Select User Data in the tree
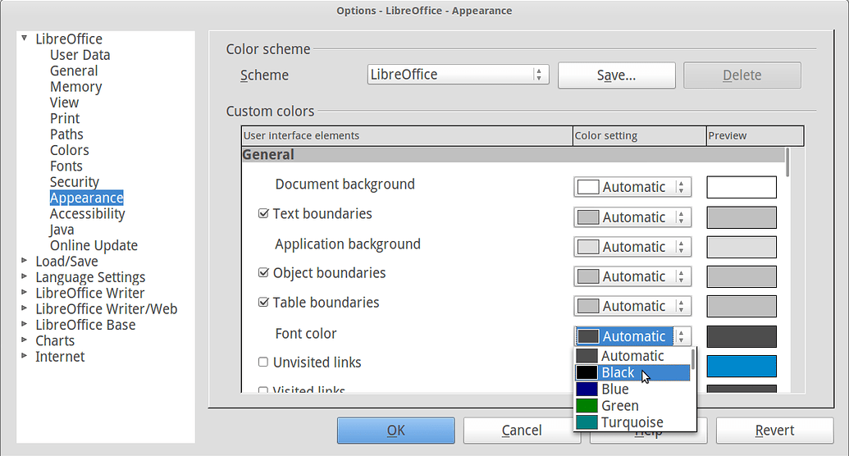The image size is (849, 456). 80,55
